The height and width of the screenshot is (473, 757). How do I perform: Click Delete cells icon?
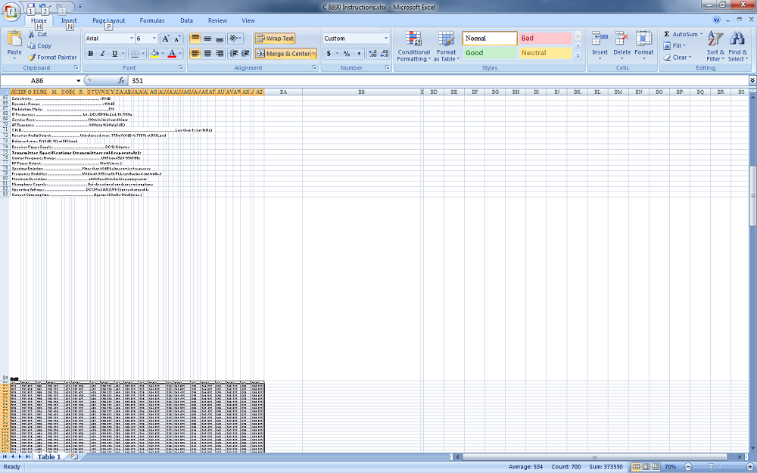click(621, 39)
